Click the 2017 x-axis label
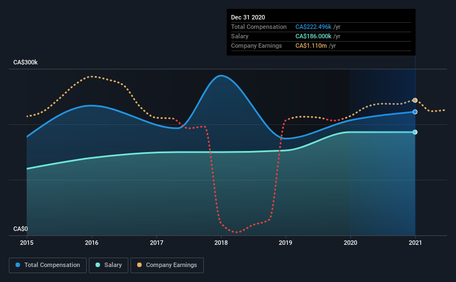Viewport: 456px width, 282px height. (x=157, y=243)
